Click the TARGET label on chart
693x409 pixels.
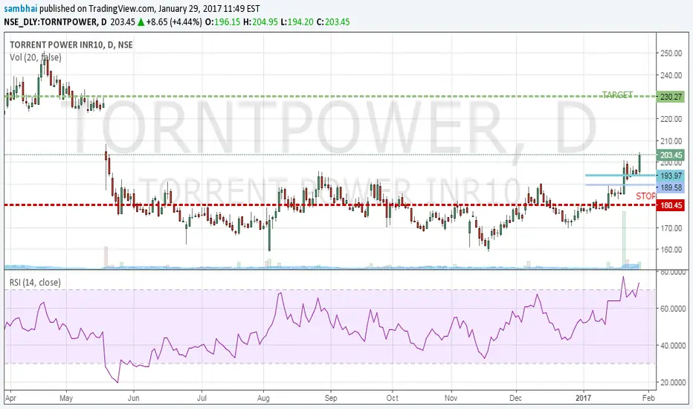point(617,94)
